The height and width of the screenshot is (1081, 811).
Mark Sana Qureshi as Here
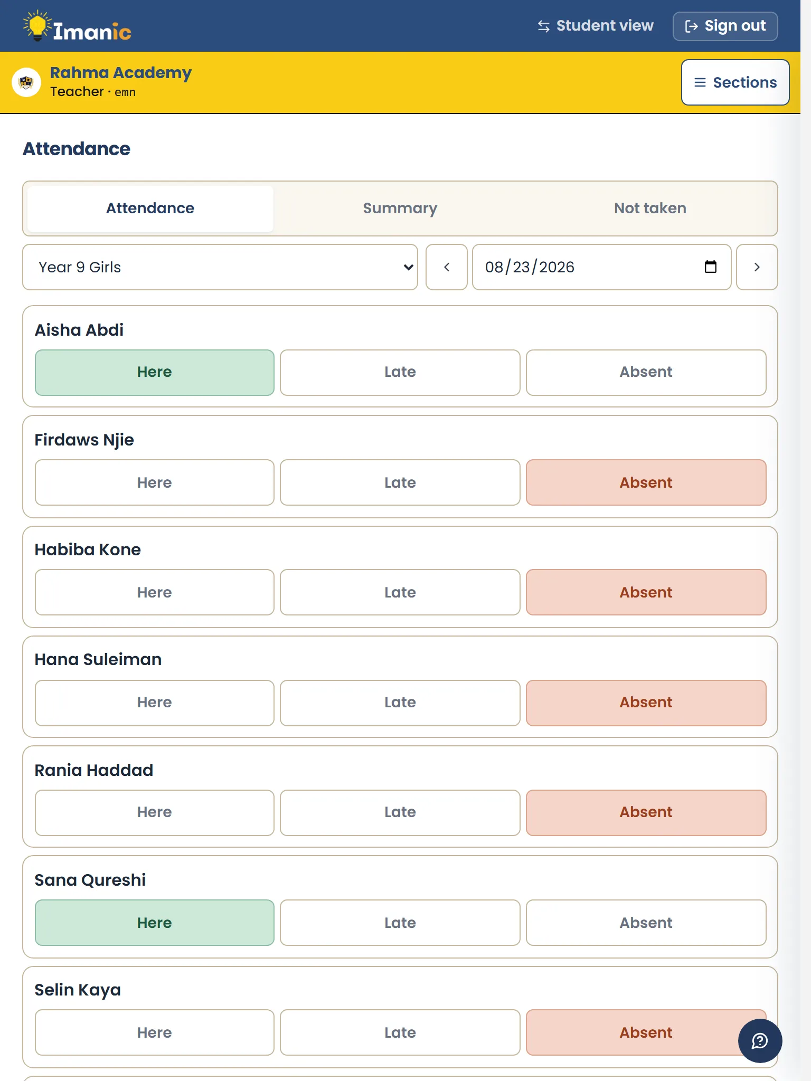pos(155,923)
